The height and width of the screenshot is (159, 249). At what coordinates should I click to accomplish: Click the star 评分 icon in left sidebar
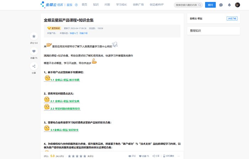(34, 36)
